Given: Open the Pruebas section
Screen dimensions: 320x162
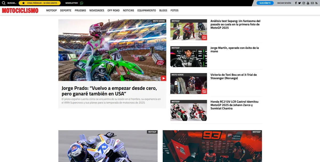Looking at the screenshot, I should pos(80,10).
